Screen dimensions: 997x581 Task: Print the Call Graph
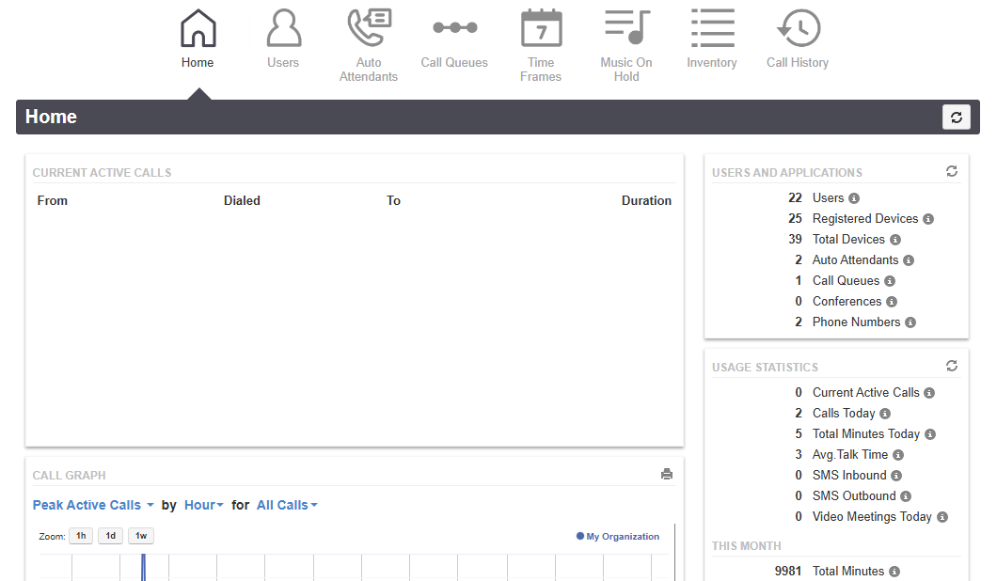pyautogui.click(x=667, y=475)
